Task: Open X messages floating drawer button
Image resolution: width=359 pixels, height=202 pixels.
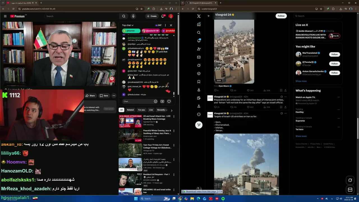Action: [350, 190]
